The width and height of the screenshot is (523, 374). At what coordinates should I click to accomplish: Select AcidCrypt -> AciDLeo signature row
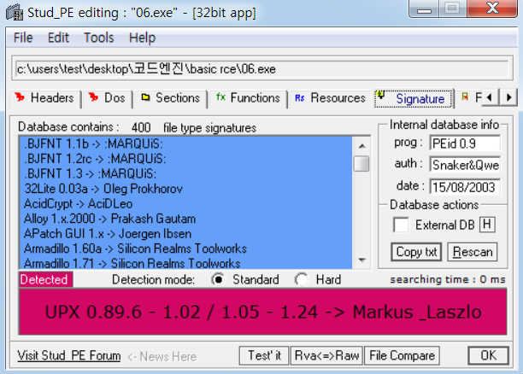(x=185, y=204)
